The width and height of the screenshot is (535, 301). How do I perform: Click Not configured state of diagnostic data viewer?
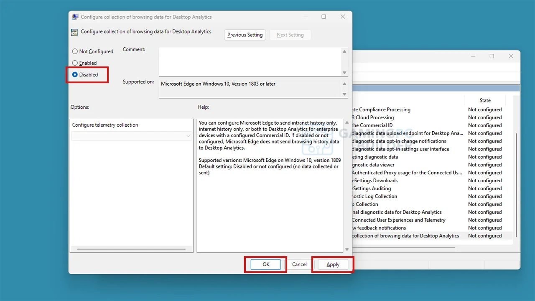point(485,165)
